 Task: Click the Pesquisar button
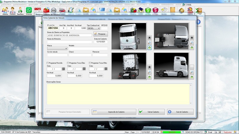(100, 34)
